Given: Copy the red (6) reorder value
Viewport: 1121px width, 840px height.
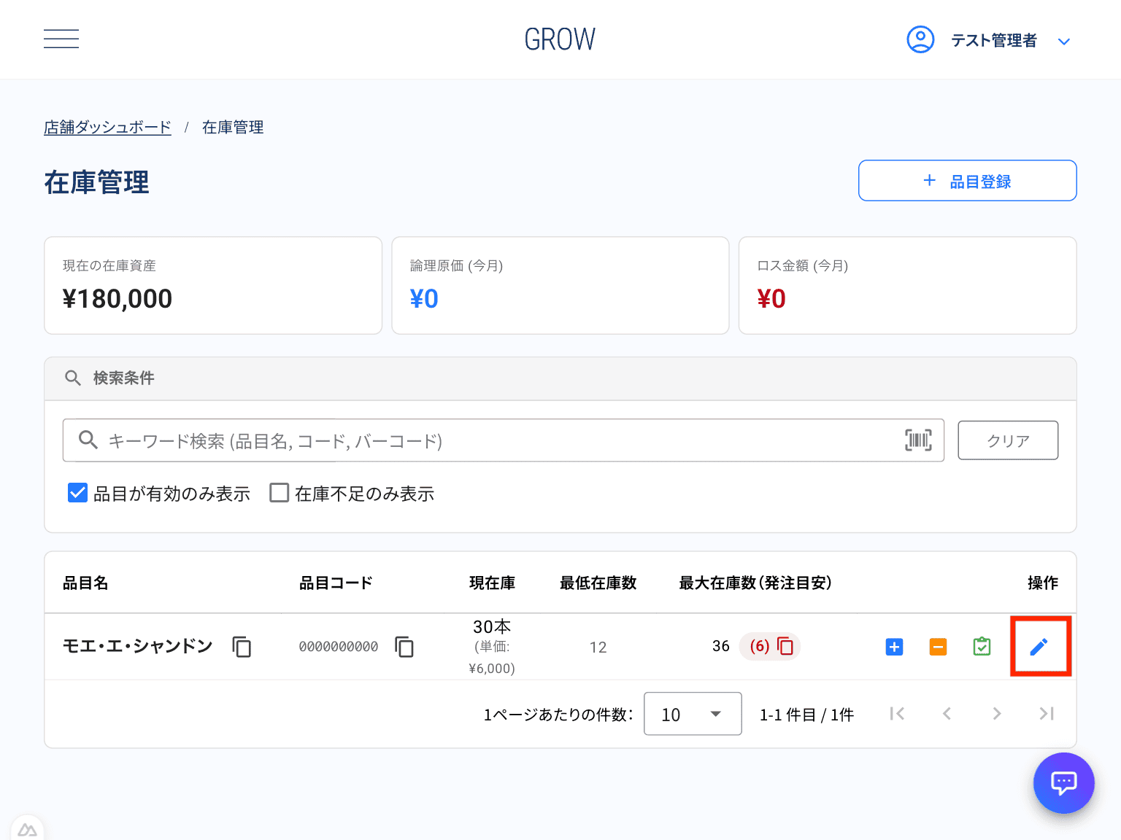Looking at the screenshot, I should click(x=785, y=646).
